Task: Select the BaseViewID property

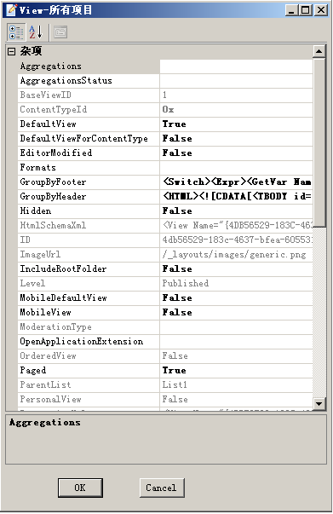Action: click(x=89, y=95)
